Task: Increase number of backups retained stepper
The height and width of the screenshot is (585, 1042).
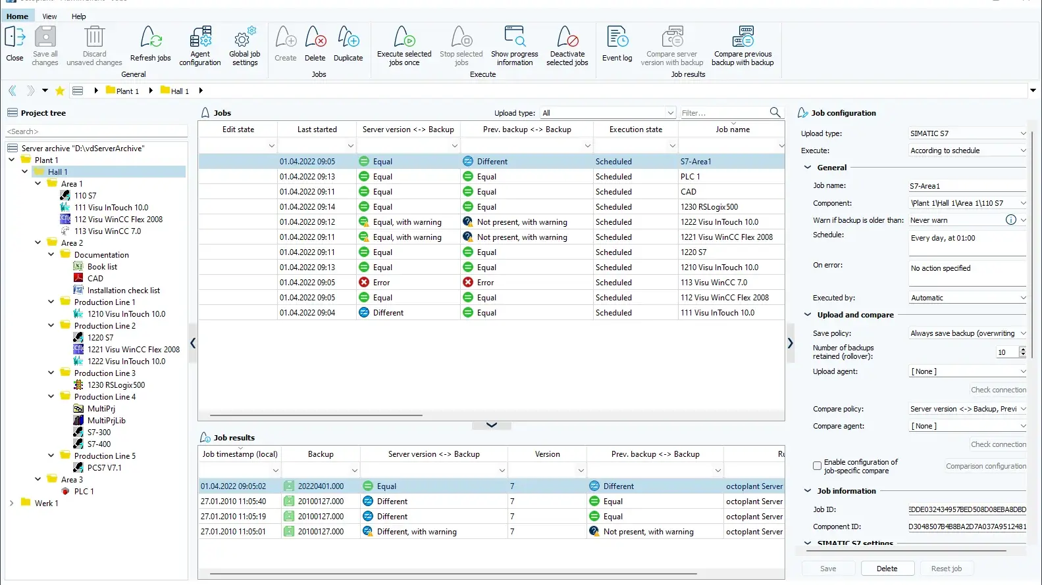Action: [x=1022, y=350]
